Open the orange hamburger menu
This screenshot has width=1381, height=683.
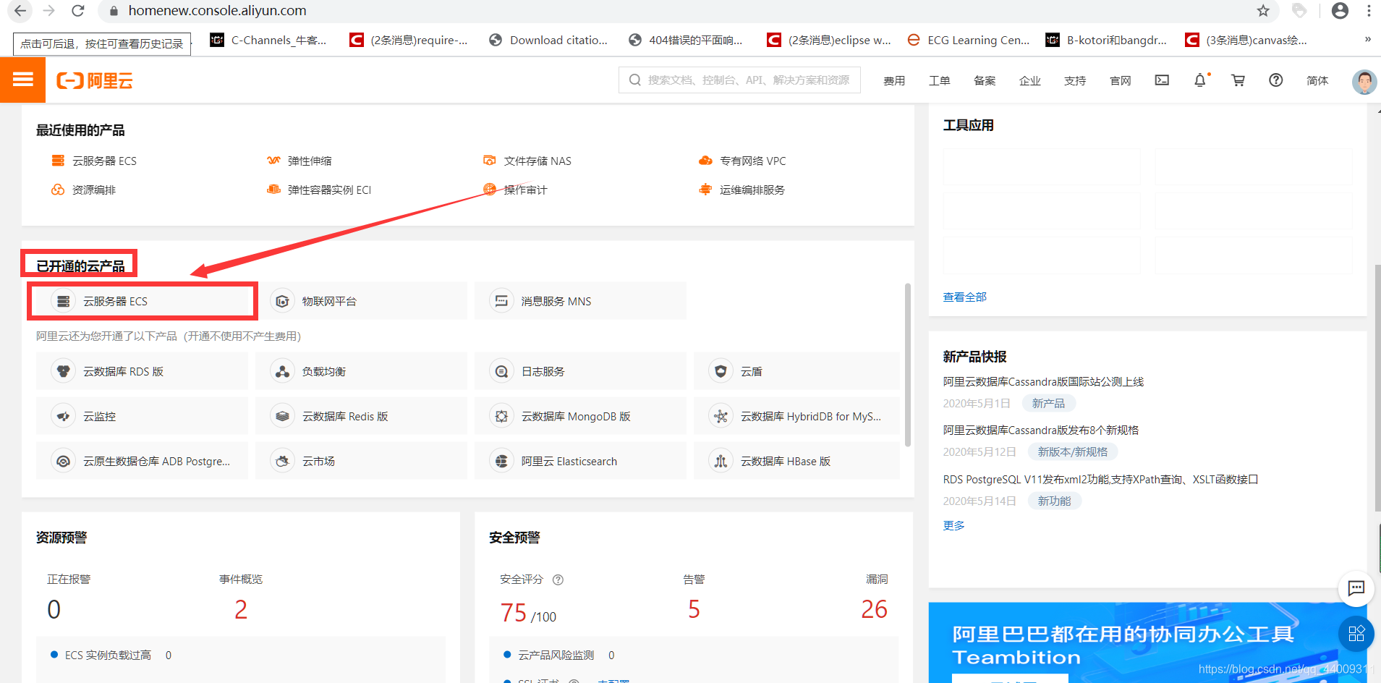click(x=22, y=80)
